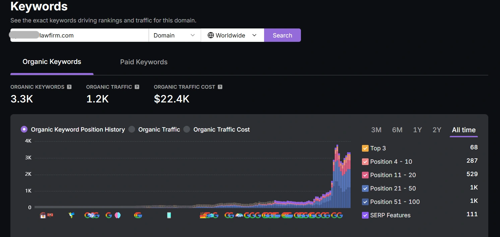The image size is (500, 237).
Task: Uncheck the Position 4 - 10 checkbox
Action: [x=365, y=161]
